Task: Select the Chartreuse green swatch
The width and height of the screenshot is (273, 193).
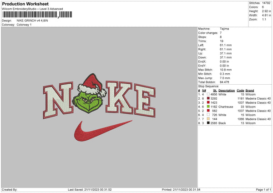Action: click(x=208, y=107)
